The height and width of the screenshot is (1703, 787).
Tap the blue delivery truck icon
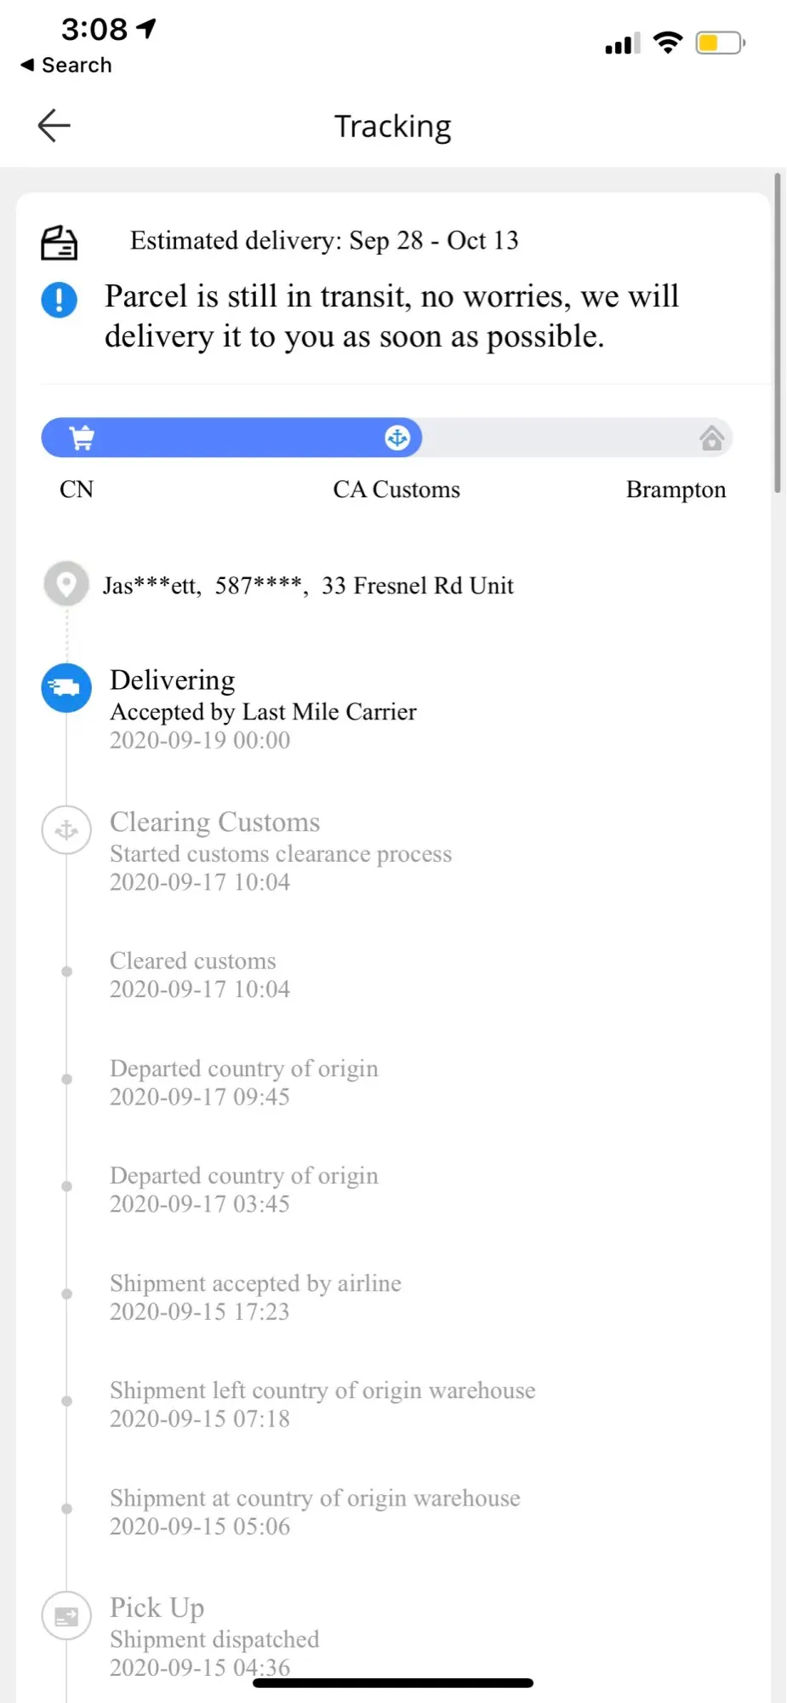66,687
